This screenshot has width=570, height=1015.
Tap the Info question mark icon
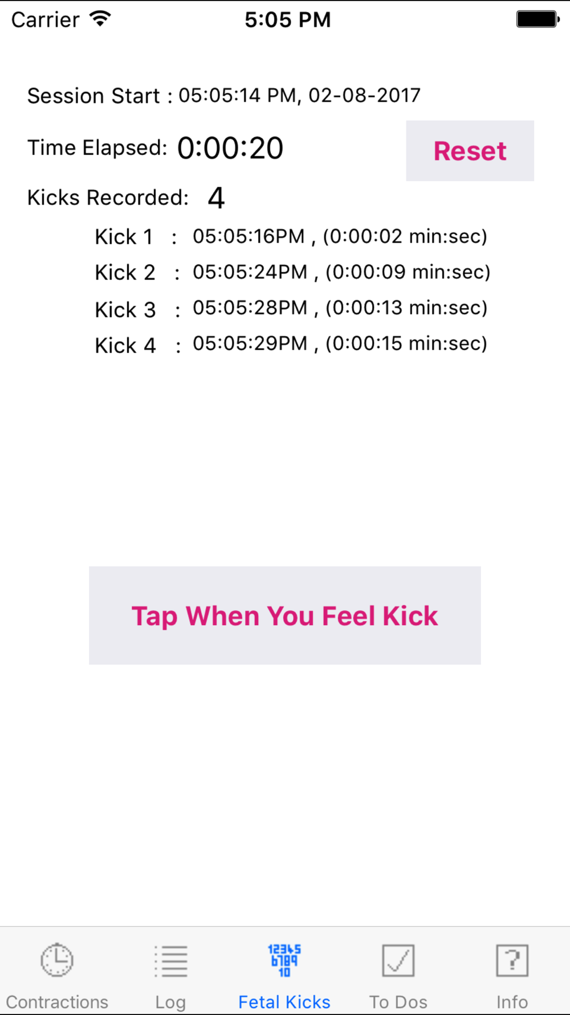[512, 960]
